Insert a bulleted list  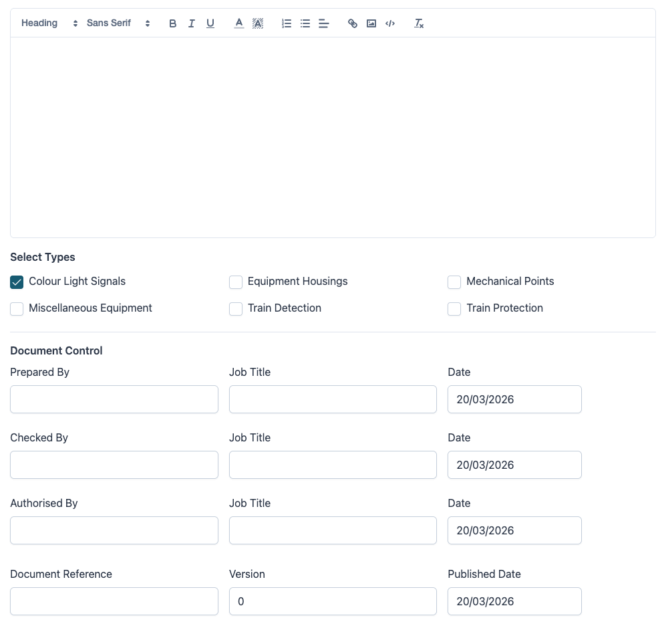305,23
